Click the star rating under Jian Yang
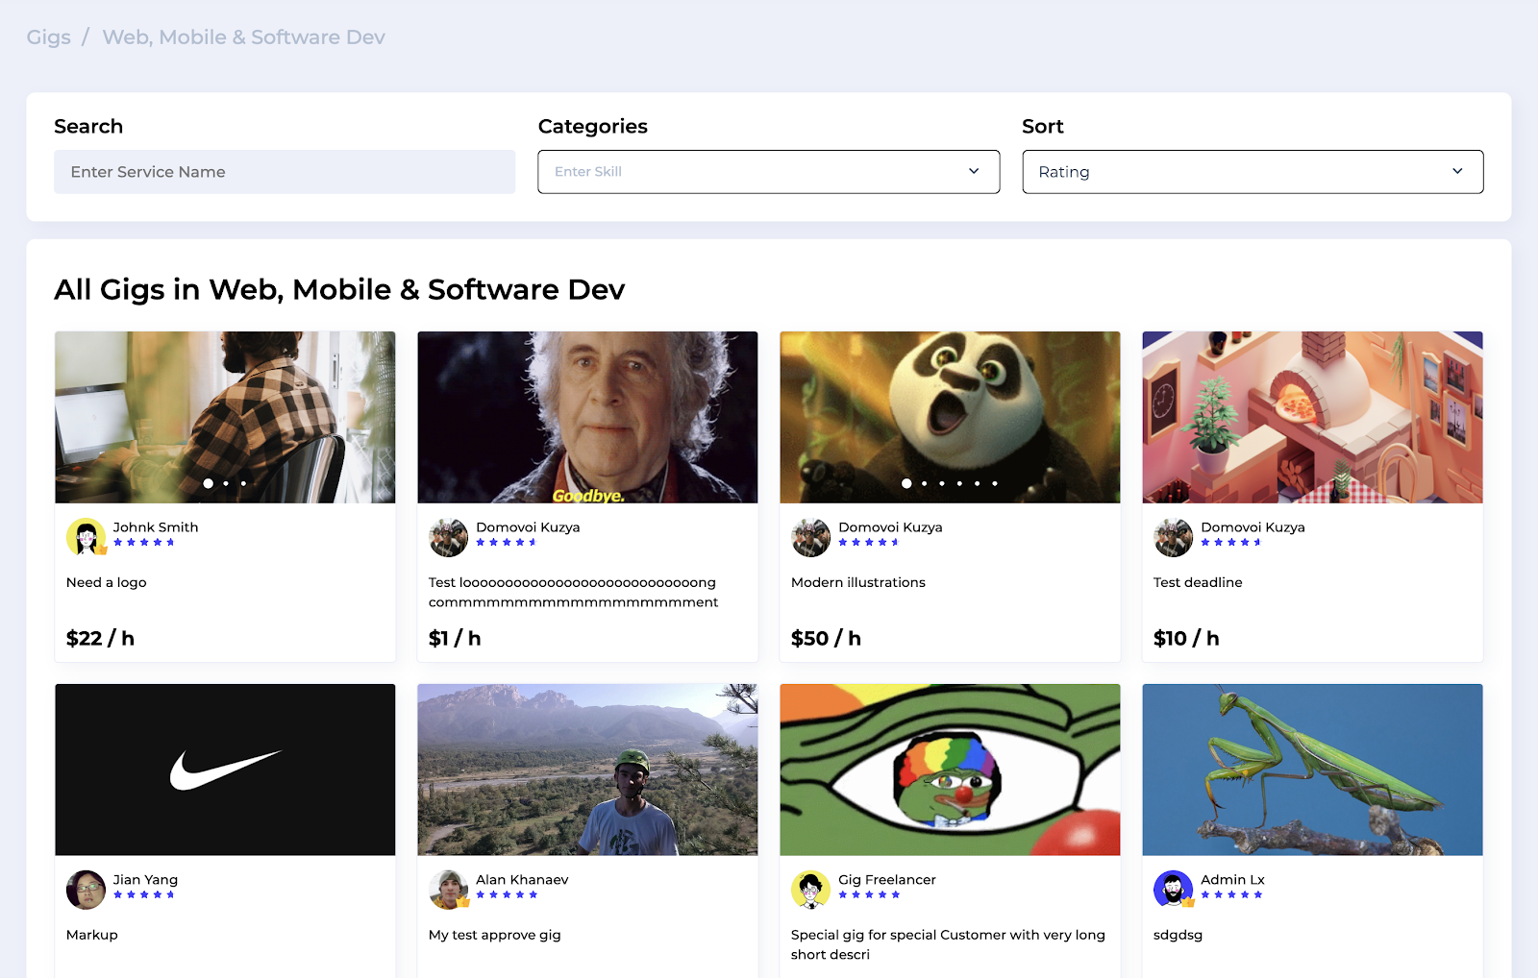 [144, 895]
